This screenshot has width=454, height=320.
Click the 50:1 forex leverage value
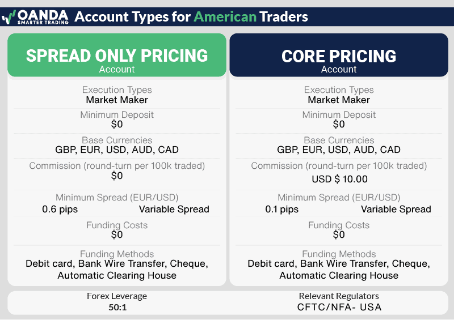(117, 307)
